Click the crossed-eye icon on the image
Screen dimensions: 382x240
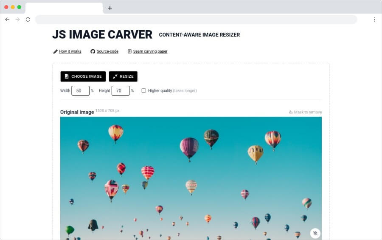coord(315,233)
